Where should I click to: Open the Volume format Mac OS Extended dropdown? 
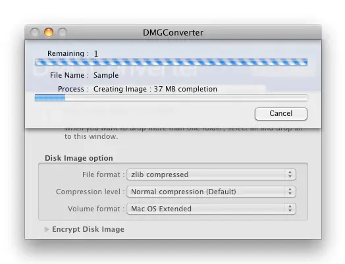[211, 209]
